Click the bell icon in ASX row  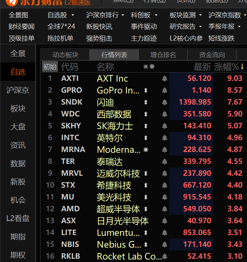point(165,221)
